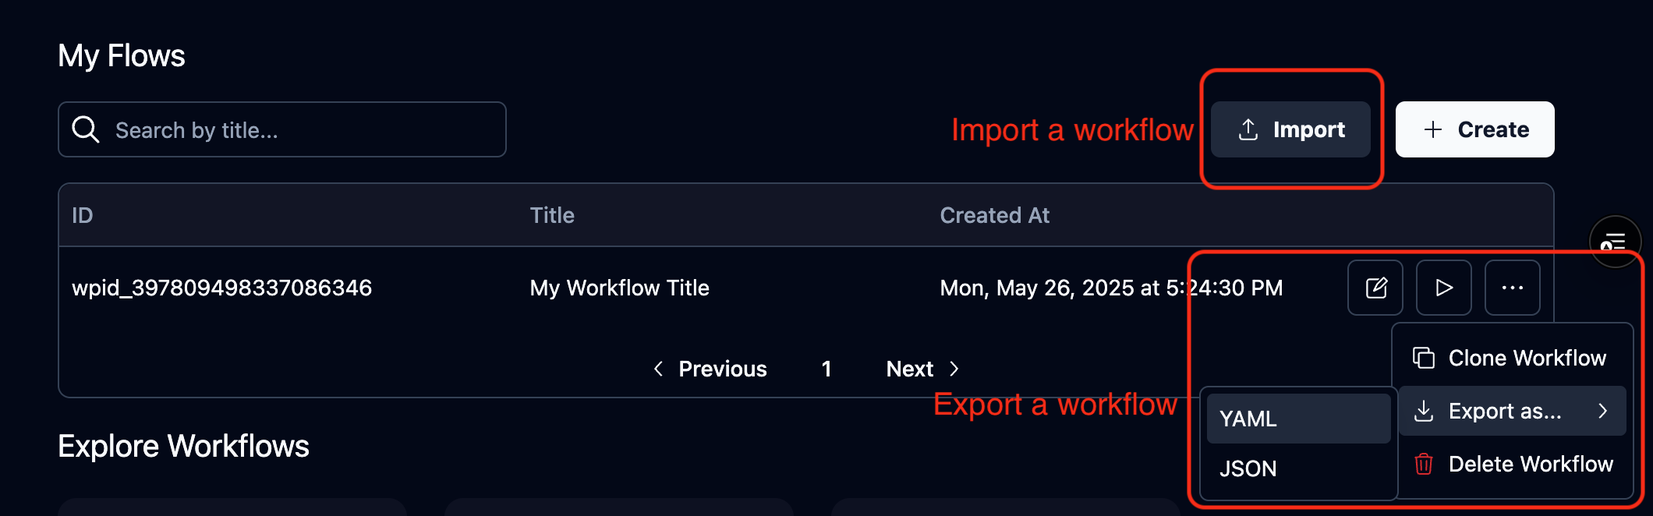1653x516 pixels.
Task: Run the workflow using the play icon
Action: (x=1443, y=288)
